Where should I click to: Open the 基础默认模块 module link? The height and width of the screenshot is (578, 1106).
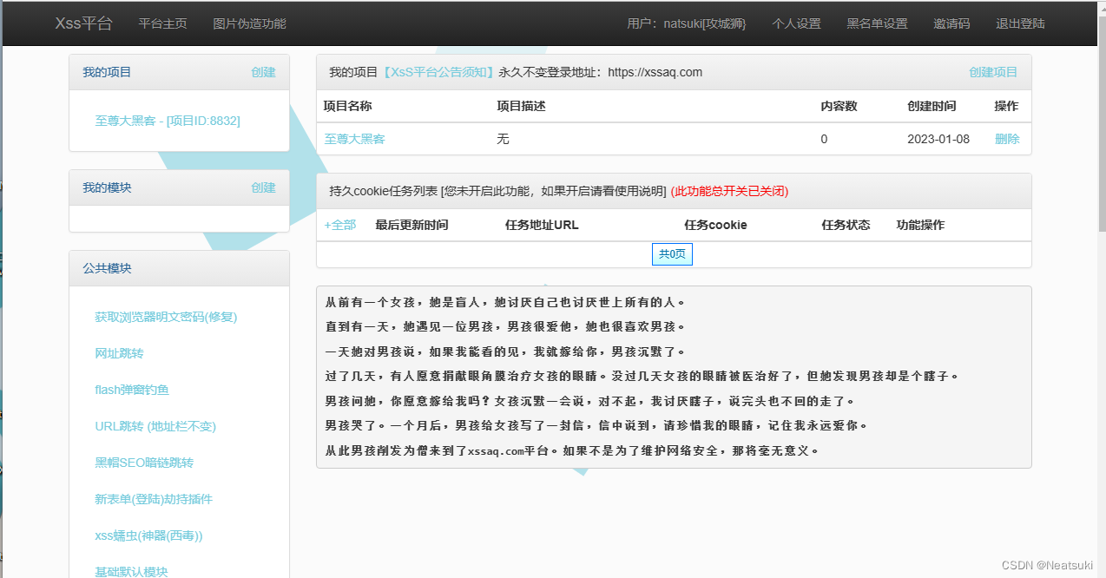[131, 571]
